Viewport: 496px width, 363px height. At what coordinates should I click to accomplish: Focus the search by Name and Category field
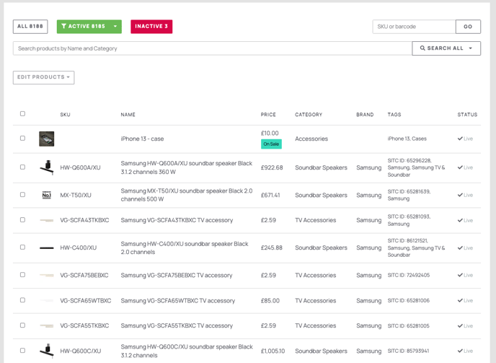click(x=212, y=48)
